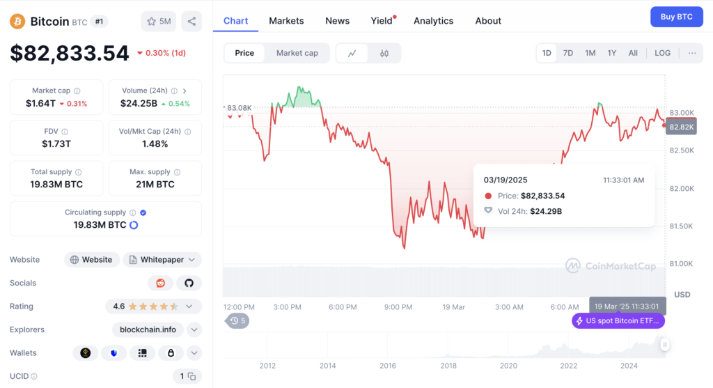Image resolution: width=713 pixels, height=388 pixels.
Task: Click the $1.64T market cap value
Action: click(41, 104)
